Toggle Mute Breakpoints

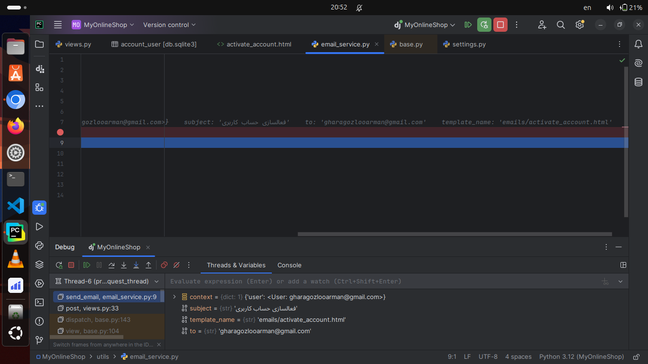coord(176,265)
